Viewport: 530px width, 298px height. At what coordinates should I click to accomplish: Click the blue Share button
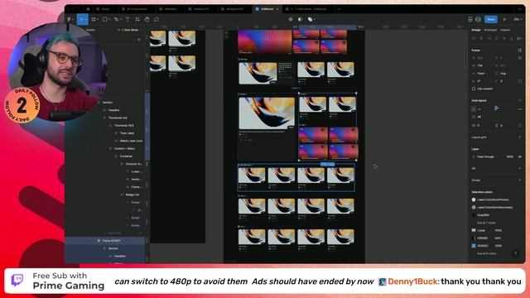pyautogui.click(x=491, y=20)
